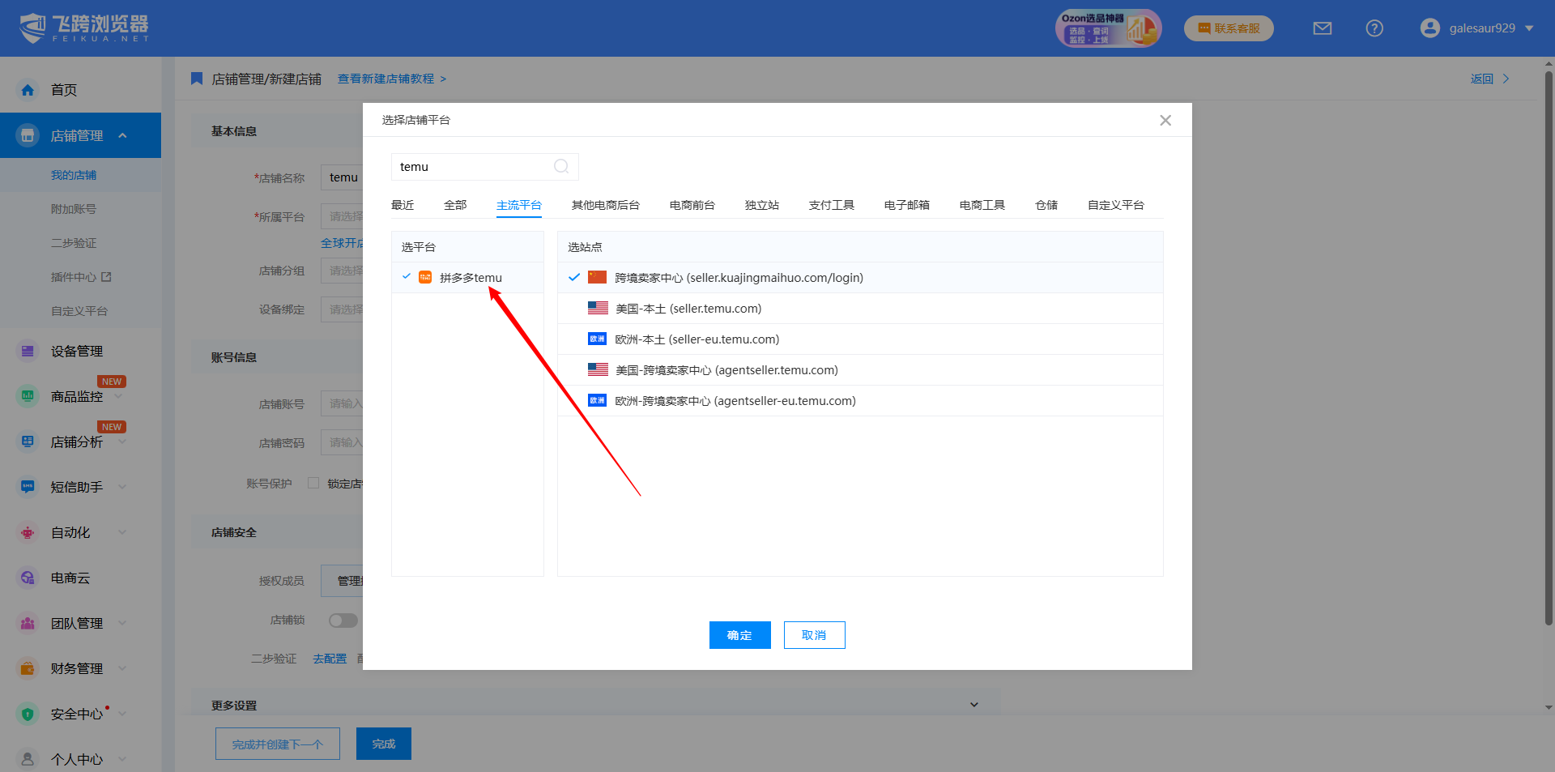Screen dimensions: 1555x772
Task: Expand the 更多设置 section
Action: (x=973, y=705)
